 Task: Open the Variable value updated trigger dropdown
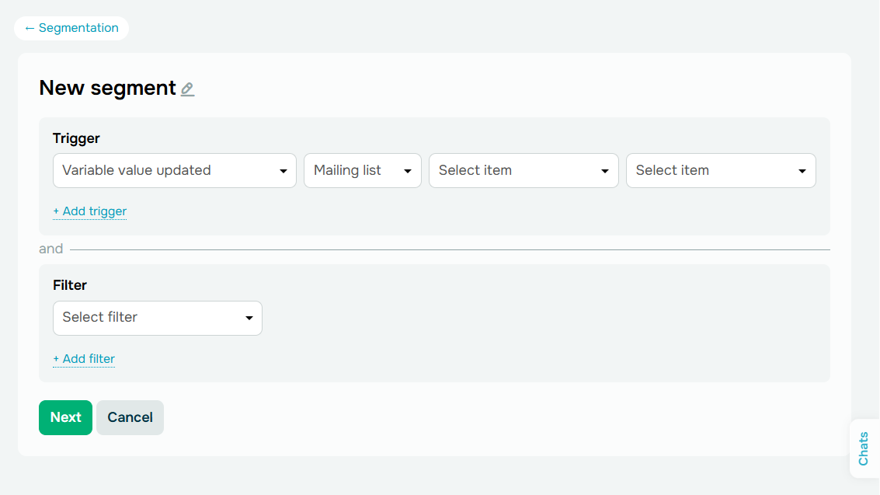175,171
